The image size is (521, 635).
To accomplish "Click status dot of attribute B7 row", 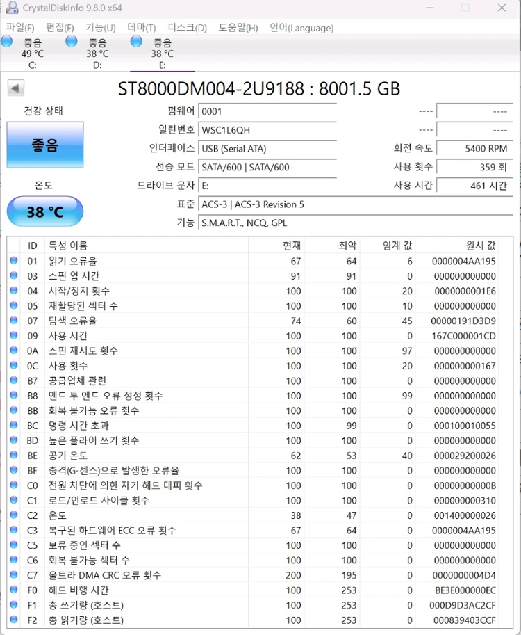I will click(14, 380).
